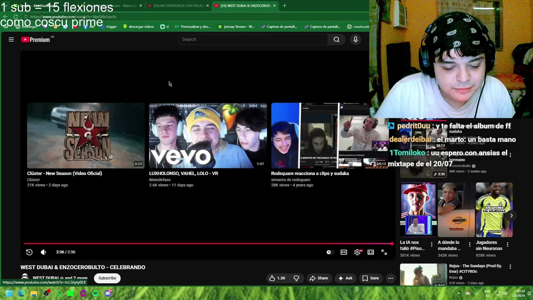This screenshot has height=300, width=533.
Task: Replay the finished video
Action: (x=29, y=252)
